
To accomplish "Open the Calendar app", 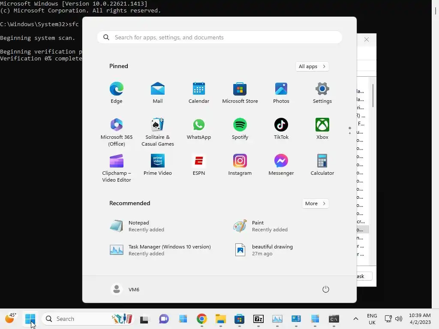I will click(x=199, y=93).
